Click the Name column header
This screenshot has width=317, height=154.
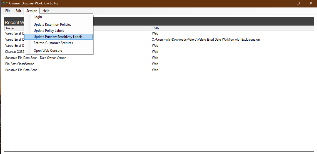coord(10,28)
